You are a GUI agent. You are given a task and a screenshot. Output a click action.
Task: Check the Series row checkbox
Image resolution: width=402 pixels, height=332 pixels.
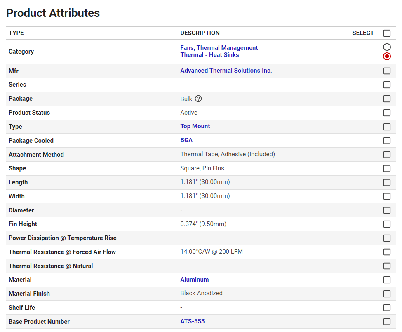(387, 85)
